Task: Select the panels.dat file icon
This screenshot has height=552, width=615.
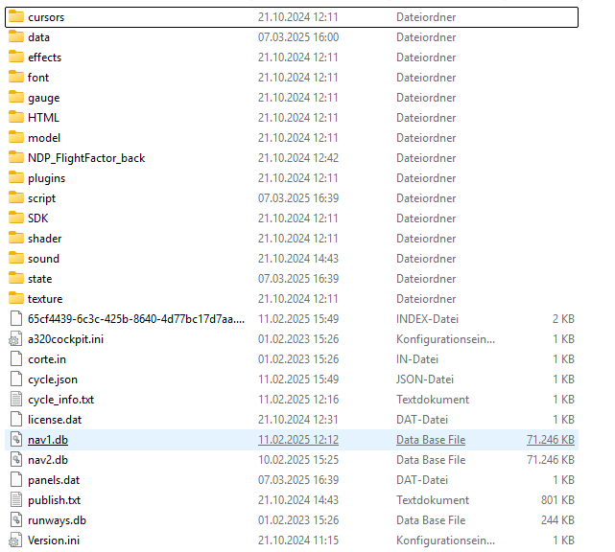Action: (16, 479)
